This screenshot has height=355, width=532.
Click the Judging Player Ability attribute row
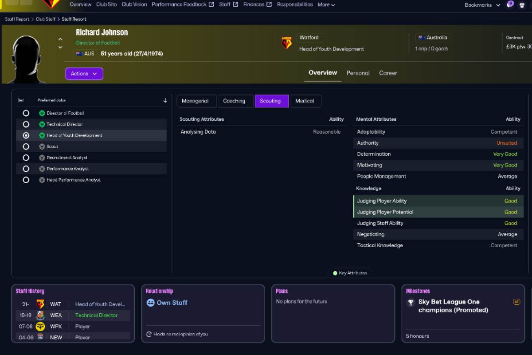point(438,201)
